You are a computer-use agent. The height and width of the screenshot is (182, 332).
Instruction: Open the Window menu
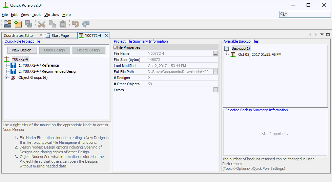tap(51, 15)
